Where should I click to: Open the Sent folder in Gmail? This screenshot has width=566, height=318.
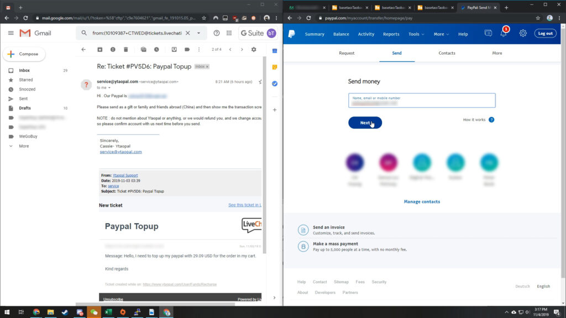pos(23,98)
